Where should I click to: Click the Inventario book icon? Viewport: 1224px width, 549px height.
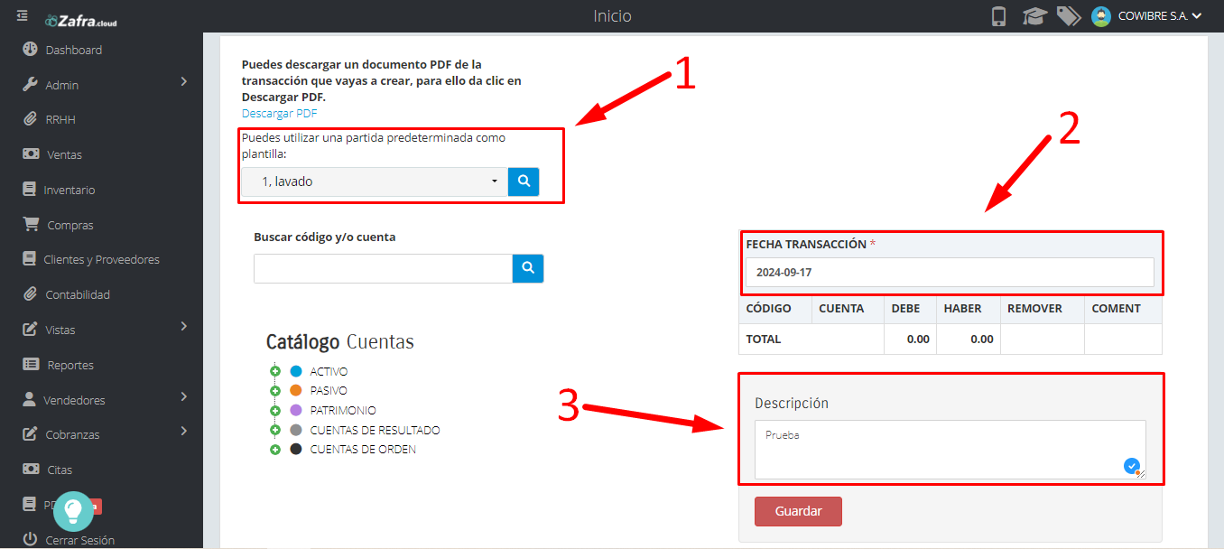coord(29,189)
